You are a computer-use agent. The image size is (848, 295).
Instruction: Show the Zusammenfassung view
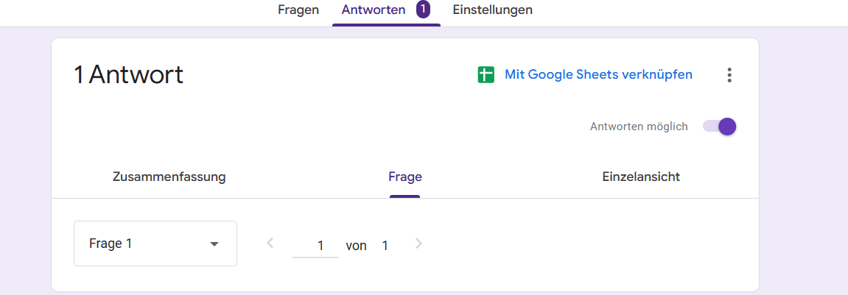pyautogui.click(x=169, y=177)
